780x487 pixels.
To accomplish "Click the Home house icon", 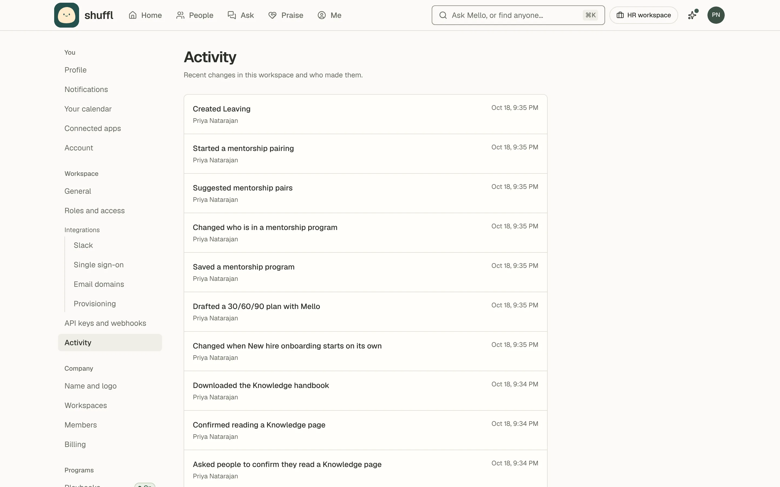I will tap(133, 15).
